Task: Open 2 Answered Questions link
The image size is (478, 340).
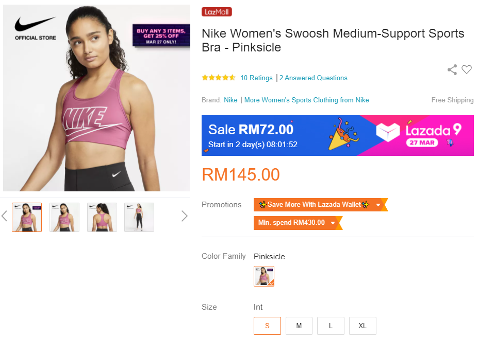Action: [x=314, y=78]
